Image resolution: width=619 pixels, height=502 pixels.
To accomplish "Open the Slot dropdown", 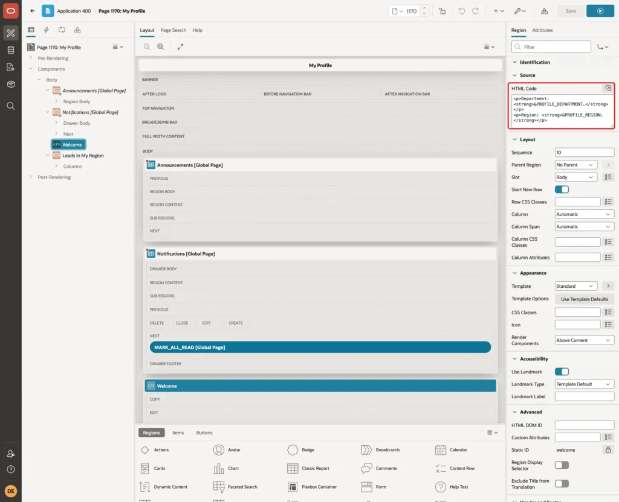I will (575, 177).
